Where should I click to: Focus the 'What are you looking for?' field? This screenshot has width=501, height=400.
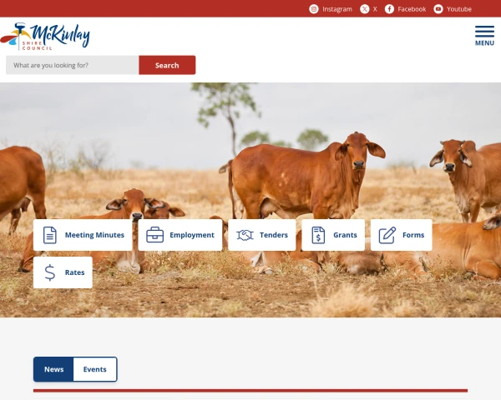click(73, 65)
